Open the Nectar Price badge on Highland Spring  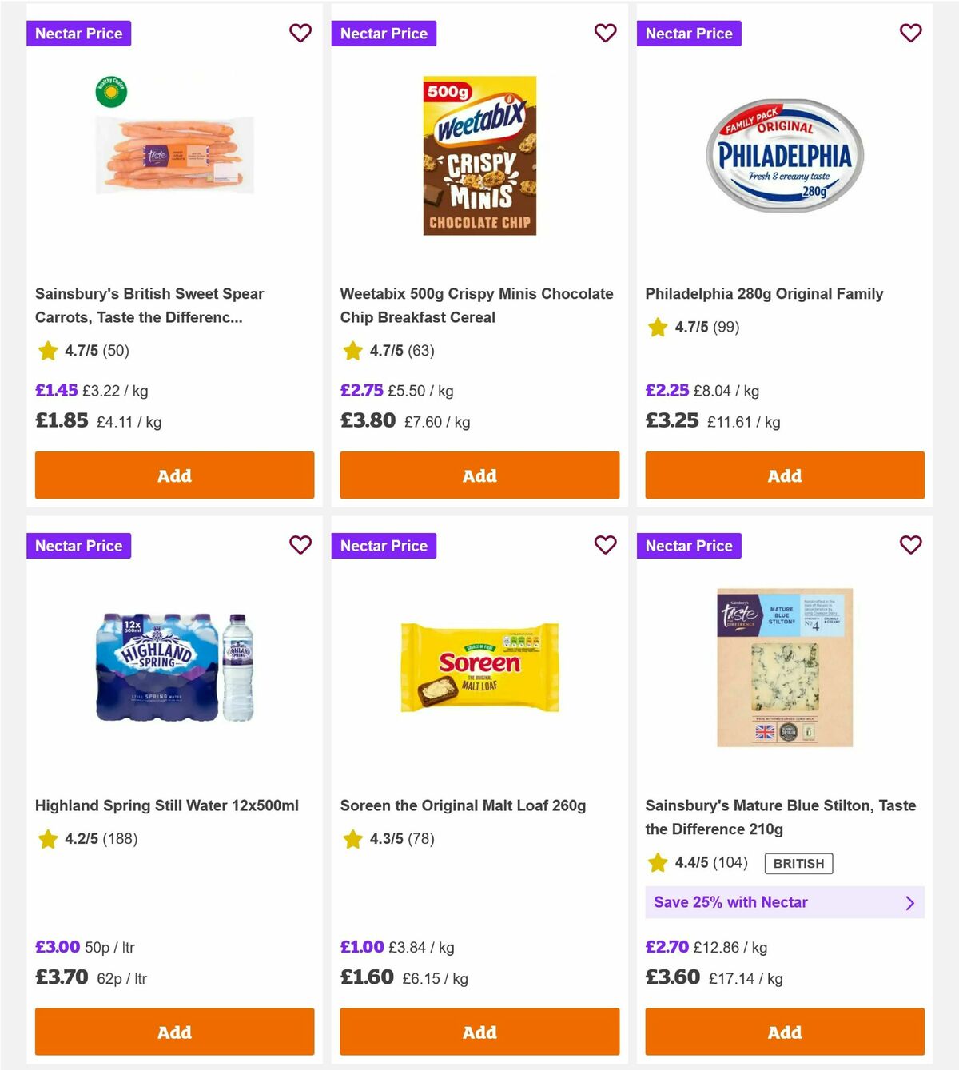tap(78, 545)
